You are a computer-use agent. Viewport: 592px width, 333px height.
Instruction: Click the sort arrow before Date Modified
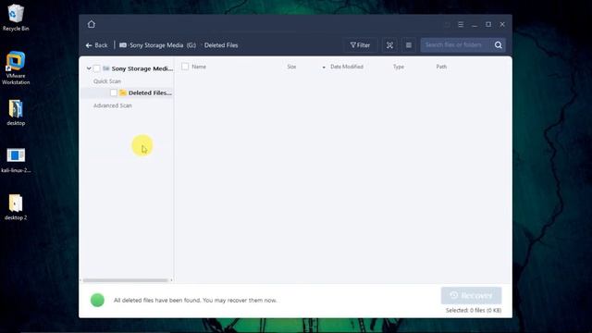(x=324, y=68)
